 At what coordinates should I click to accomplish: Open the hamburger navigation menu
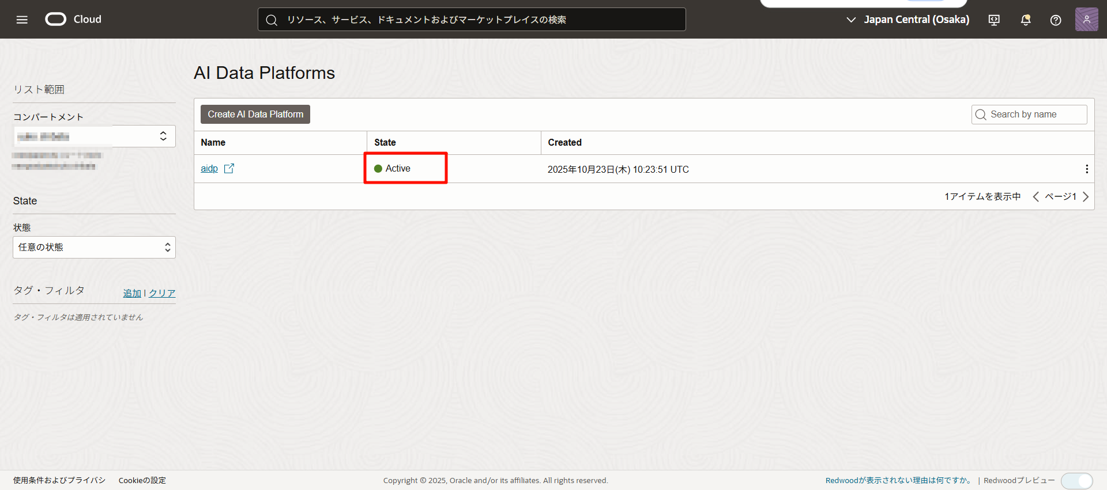[22, 20]
